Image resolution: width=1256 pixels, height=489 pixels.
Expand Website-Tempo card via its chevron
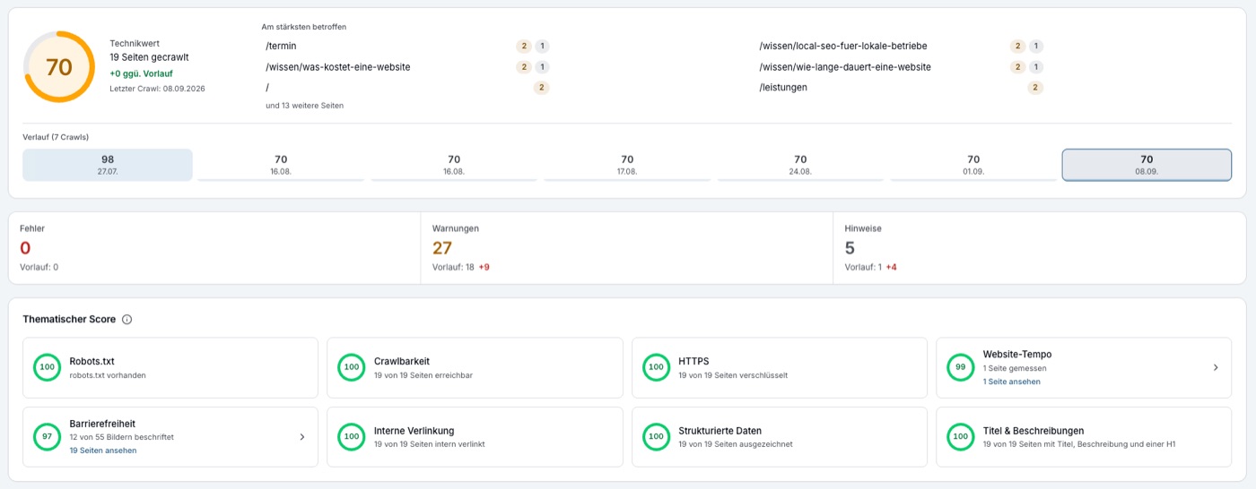click(x=1217, y=367)
